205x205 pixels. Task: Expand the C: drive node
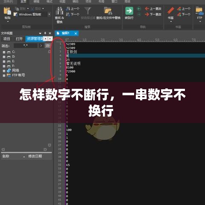coord(4,52)
